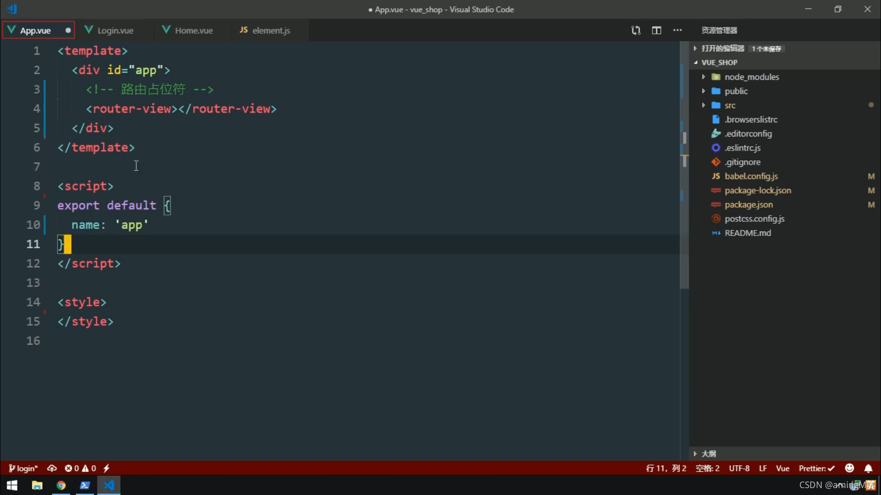Image resolution: width=881 pixels, height=495 pixels.
Task: Click the babel.config.js JS icon
Action: pyautogui.click(x=716, y=176)
